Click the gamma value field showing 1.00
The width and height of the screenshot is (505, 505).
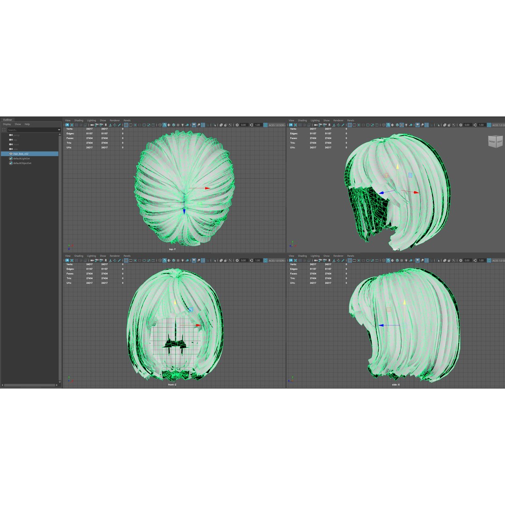(x=481, y=125)
